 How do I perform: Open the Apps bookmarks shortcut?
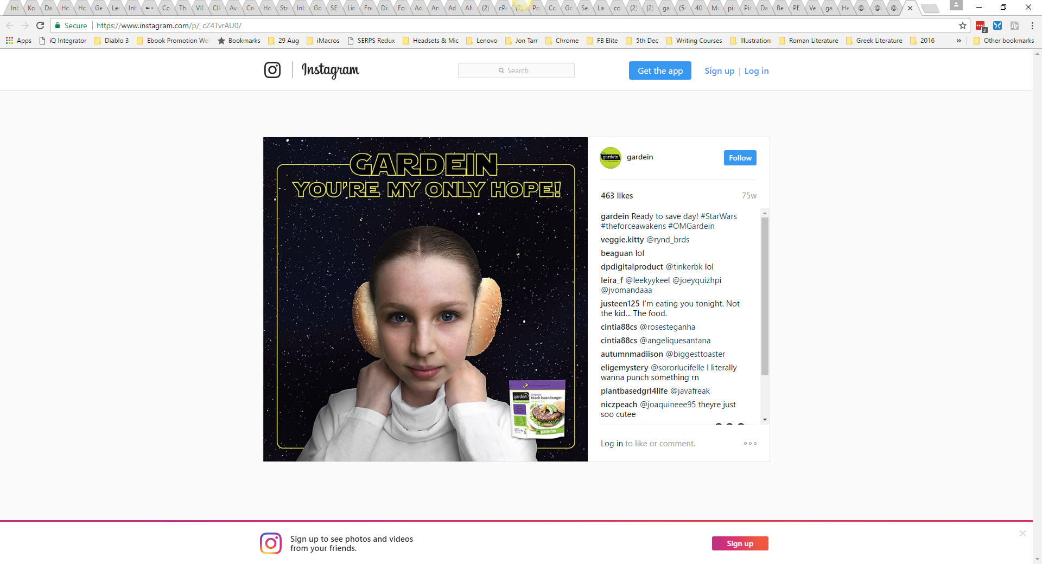point(18,41)
